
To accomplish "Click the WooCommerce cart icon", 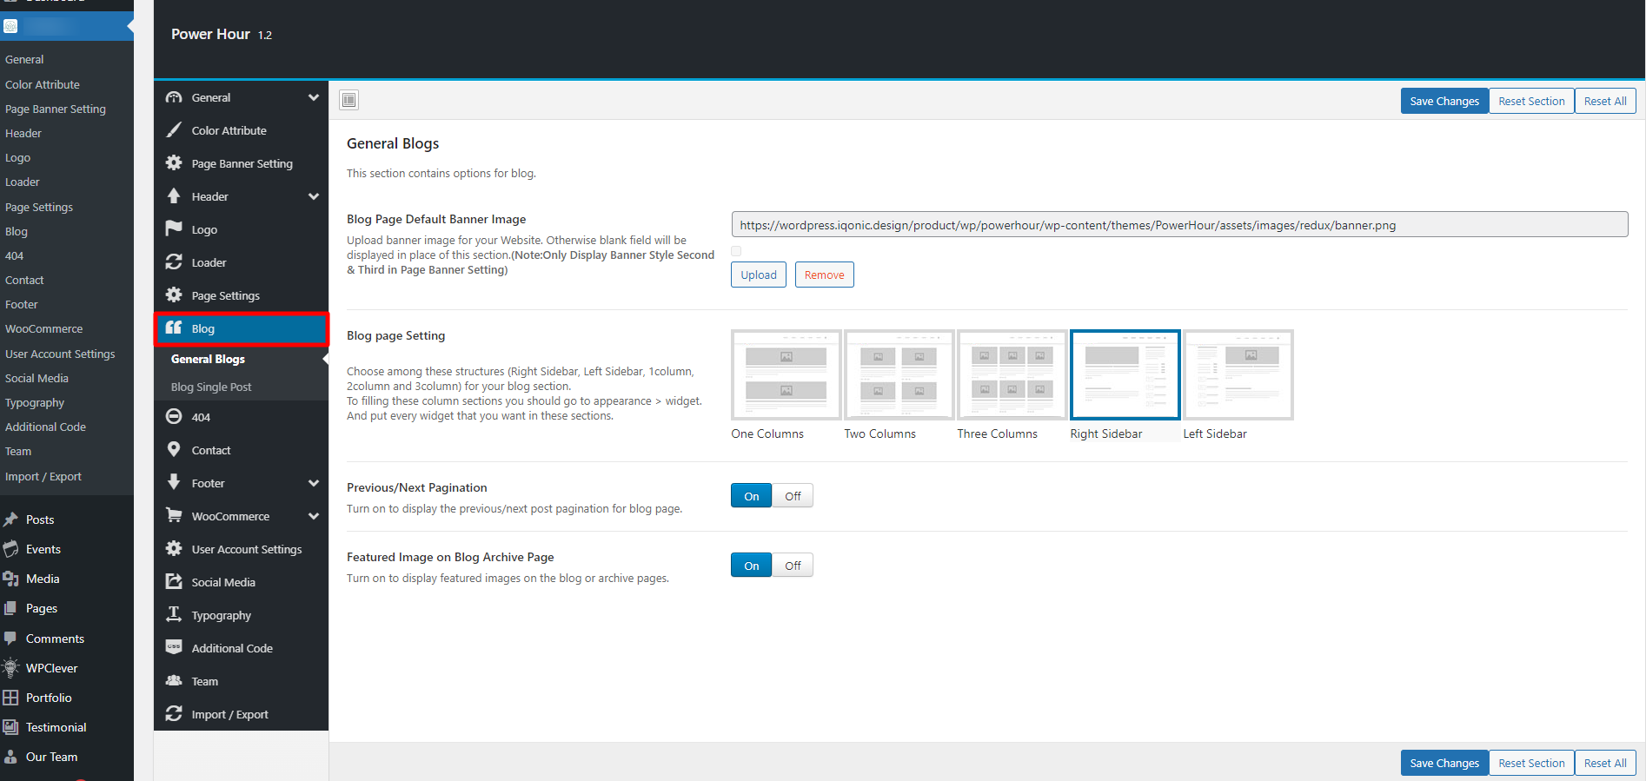I will [174, 515].
